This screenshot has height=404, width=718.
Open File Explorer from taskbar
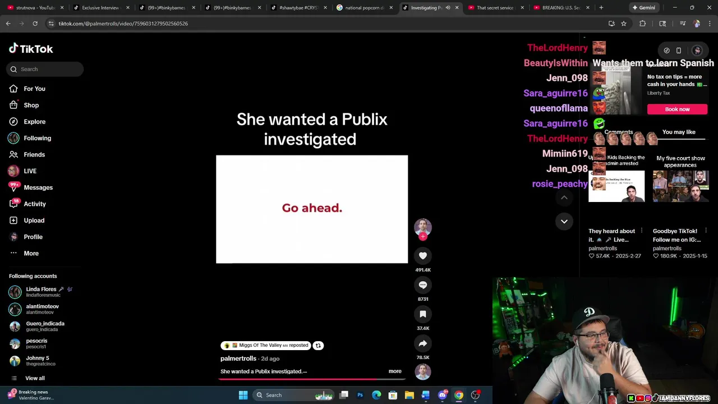tap(409, 395)
